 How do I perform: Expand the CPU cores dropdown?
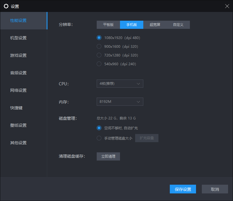[120, 84]
